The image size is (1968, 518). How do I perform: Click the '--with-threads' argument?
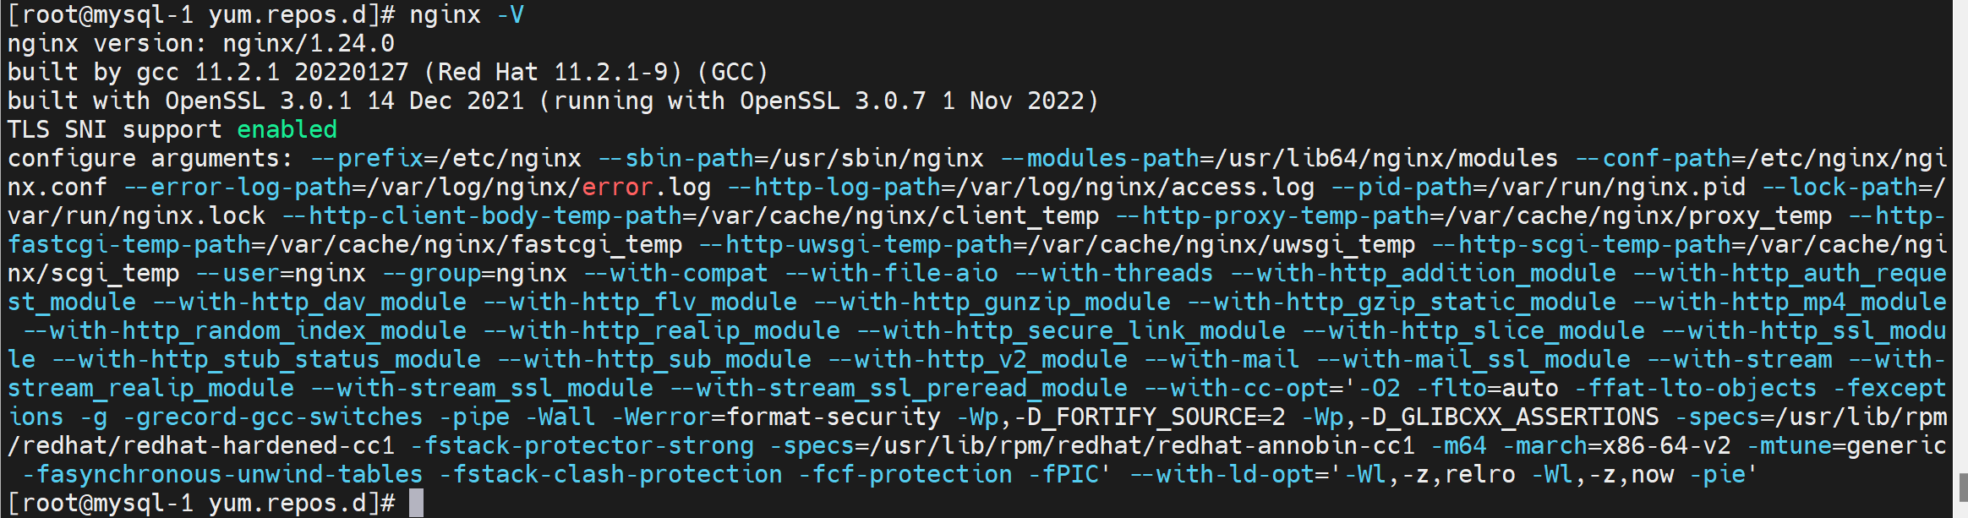[x=1113, y=273]
